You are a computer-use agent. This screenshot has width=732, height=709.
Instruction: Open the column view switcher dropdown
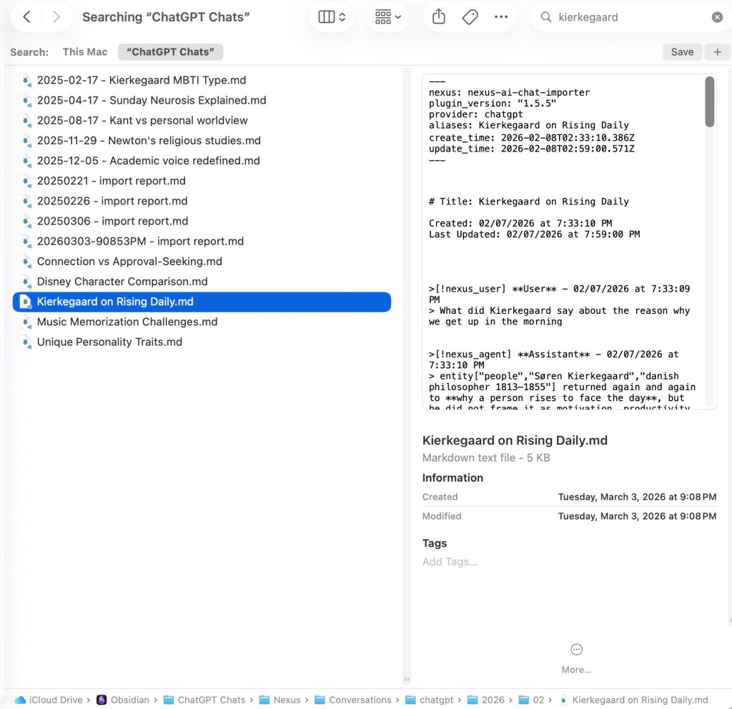pyautogui.click(x=332, y=17)
